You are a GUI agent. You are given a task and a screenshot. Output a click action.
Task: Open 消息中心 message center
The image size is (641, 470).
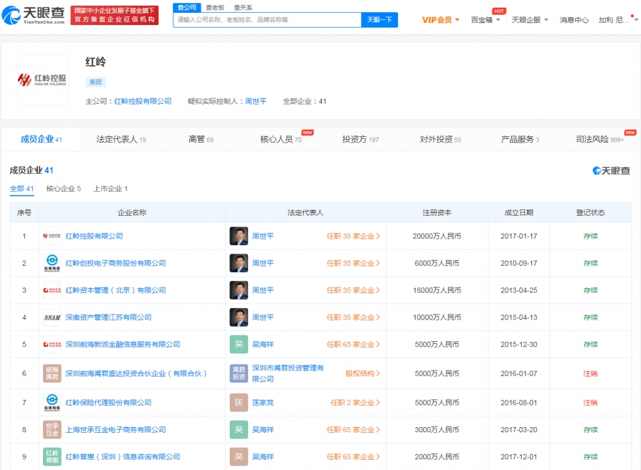[x=574, y=20]
